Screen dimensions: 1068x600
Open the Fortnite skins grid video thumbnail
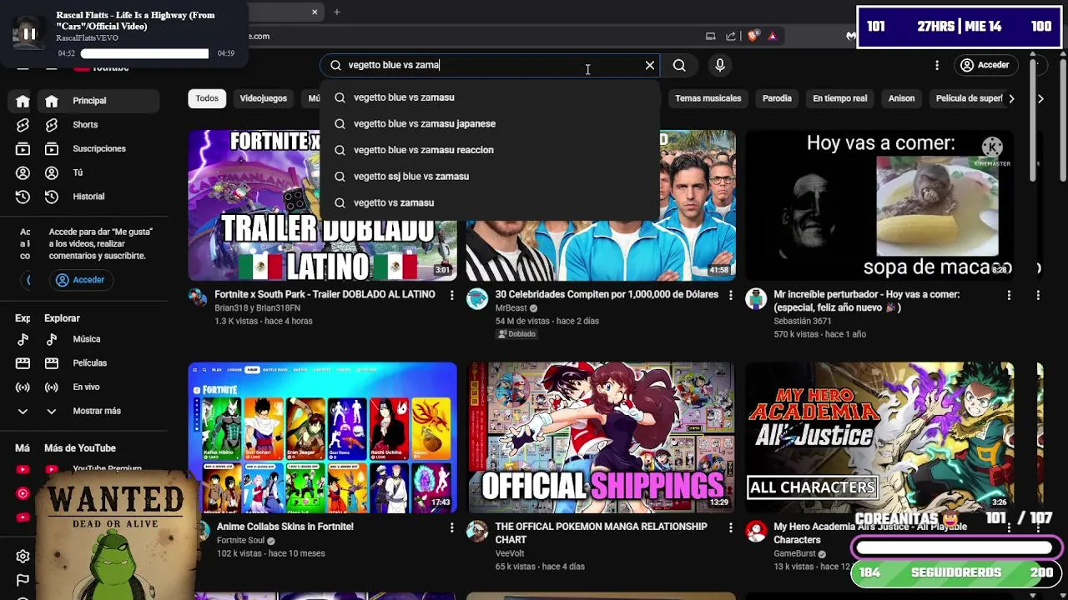322,437
